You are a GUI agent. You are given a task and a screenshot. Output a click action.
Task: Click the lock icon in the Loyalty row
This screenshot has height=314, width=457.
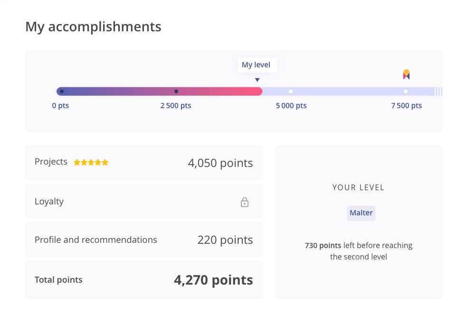[x=245, y=203]
